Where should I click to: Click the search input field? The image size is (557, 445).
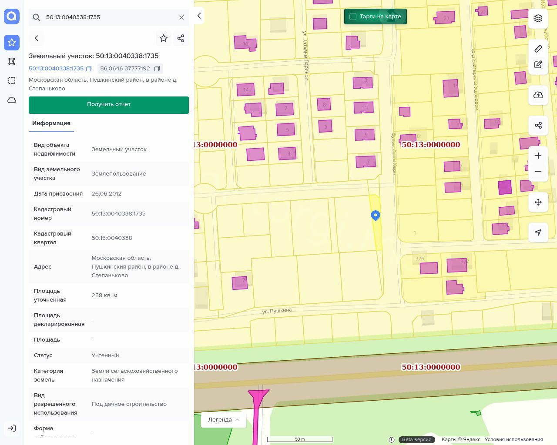(109, 17)
